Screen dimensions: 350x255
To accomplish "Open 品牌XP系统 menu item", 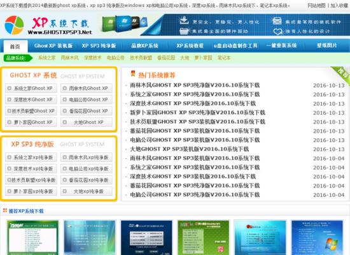I will [144, 46].
